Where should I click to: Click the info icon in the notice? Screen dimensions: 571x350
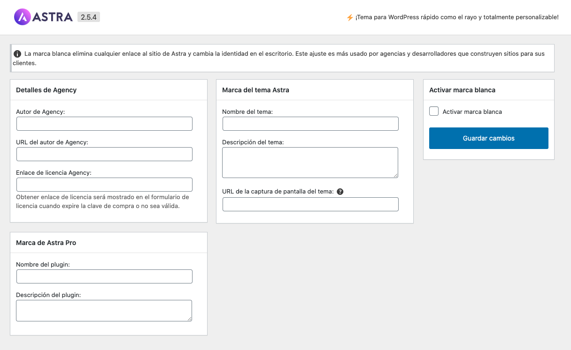pos(17,54)
